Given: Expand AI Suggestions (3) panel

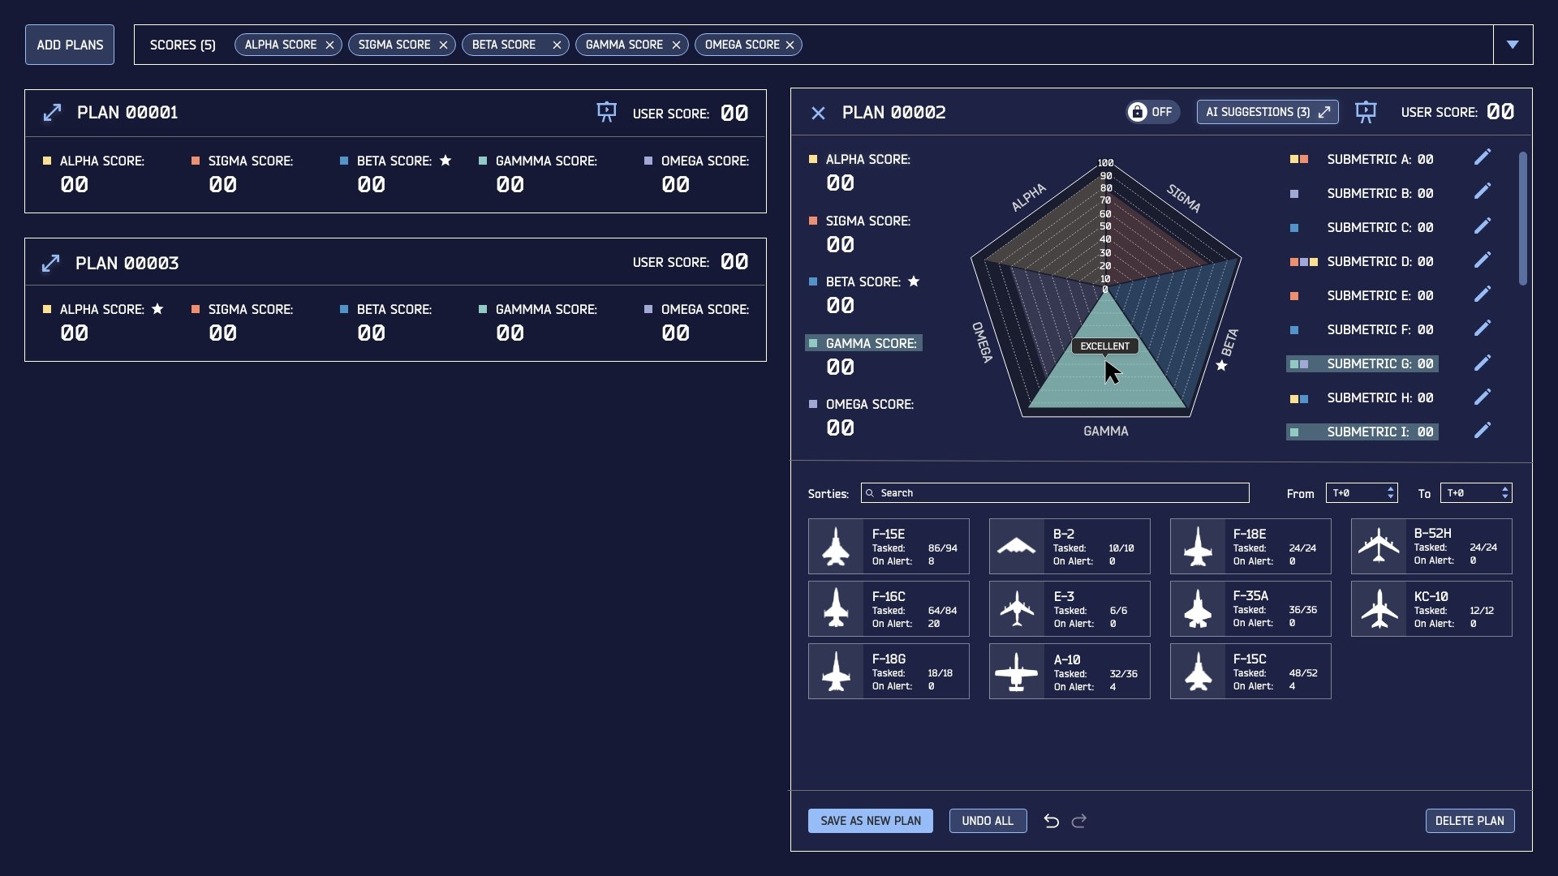Looking at the screenshot, I should (1267, 112).
